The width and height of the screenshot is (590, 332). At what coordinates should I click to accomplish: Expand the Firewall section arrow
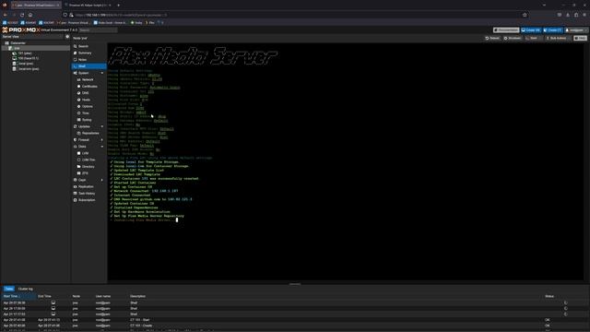102,140
